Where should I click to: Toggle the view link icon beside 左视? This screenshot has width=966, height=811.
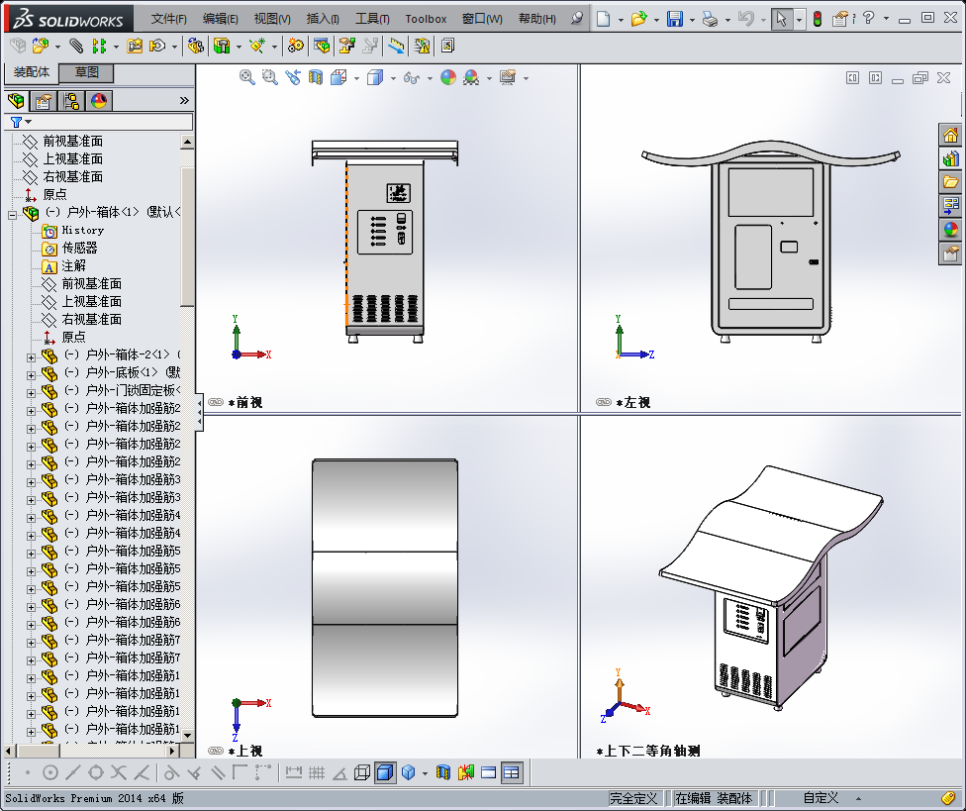tap(604, 402)
